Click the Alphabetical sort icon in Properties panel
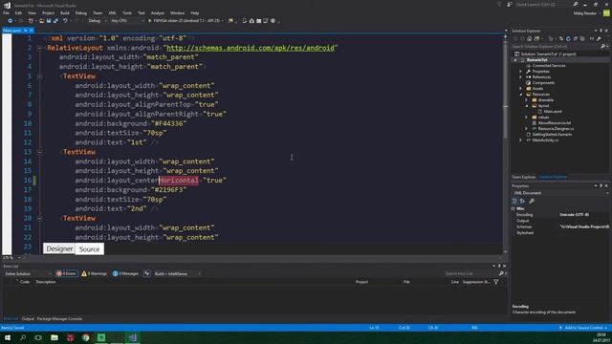 (x=523, y=201)
